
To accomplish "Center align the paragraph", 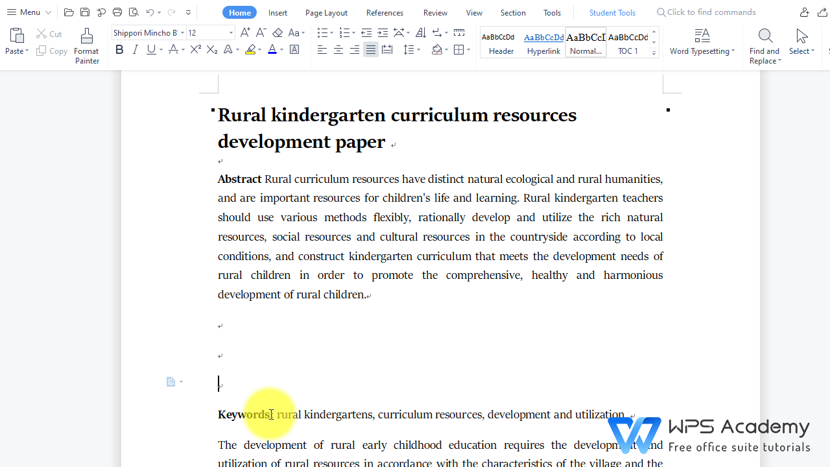I will (x=338, y=50).
